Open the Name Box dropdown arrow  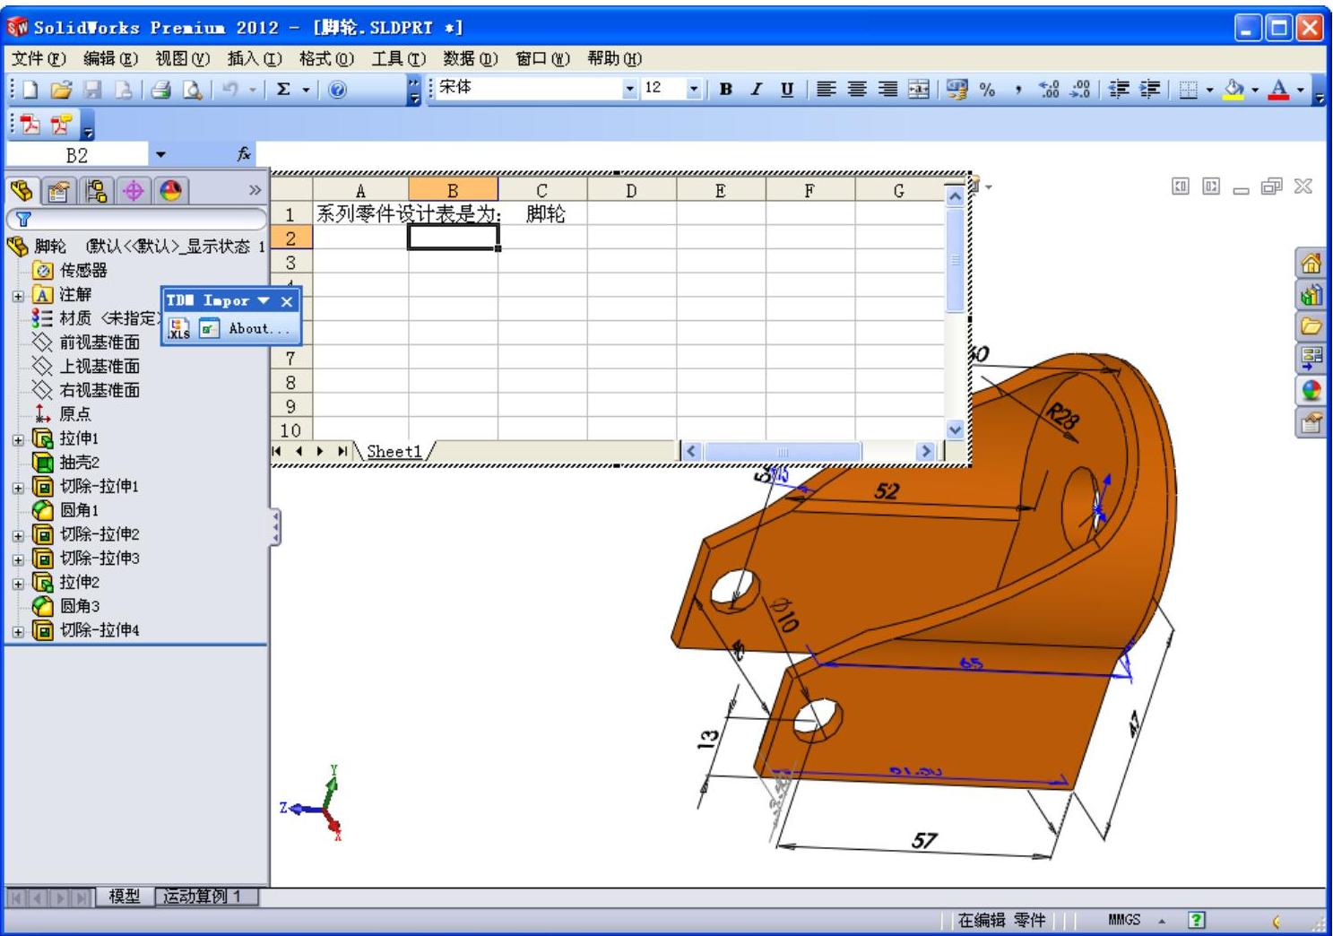tap(160, 154)
